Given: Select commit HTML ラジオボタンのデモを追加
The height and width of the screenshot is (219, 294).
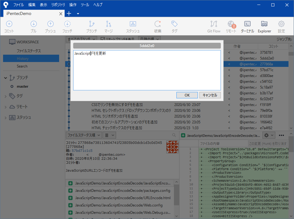Looking at the screenshot, I should (x=115, y=116).
